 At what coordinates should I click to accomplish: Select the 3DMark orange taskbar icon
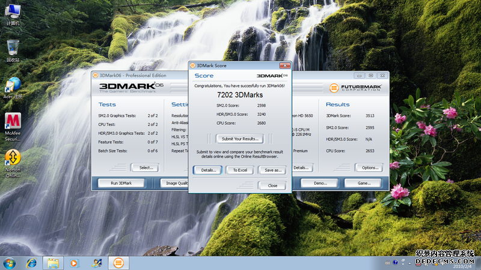pyautogui.click(x=118, y=263)
